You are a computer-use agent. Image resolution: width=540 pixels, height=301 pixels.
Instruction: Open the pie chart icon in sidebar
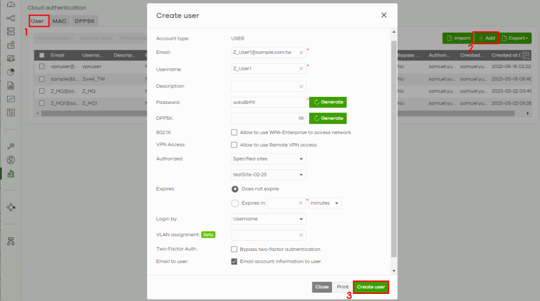10,72
